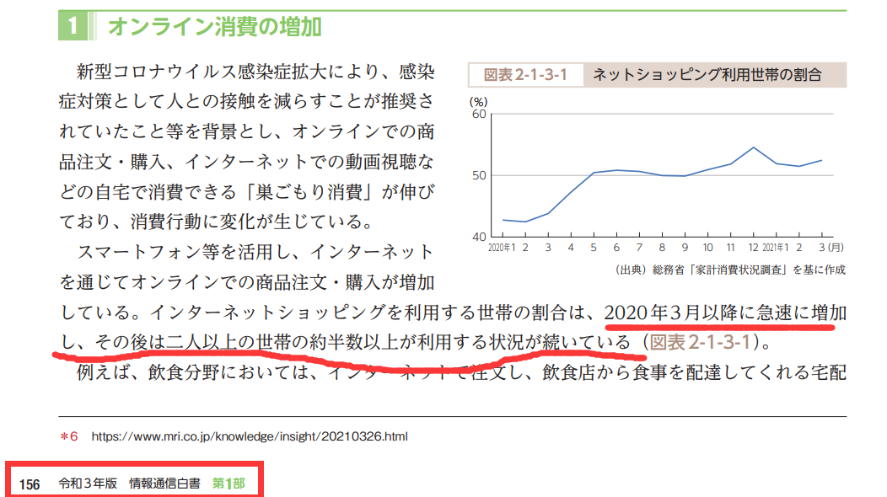Click the red-underlined text 2020年3月以降に急速に増加
The height and width of the screenshot is (497, 887).
click(725, 313)
